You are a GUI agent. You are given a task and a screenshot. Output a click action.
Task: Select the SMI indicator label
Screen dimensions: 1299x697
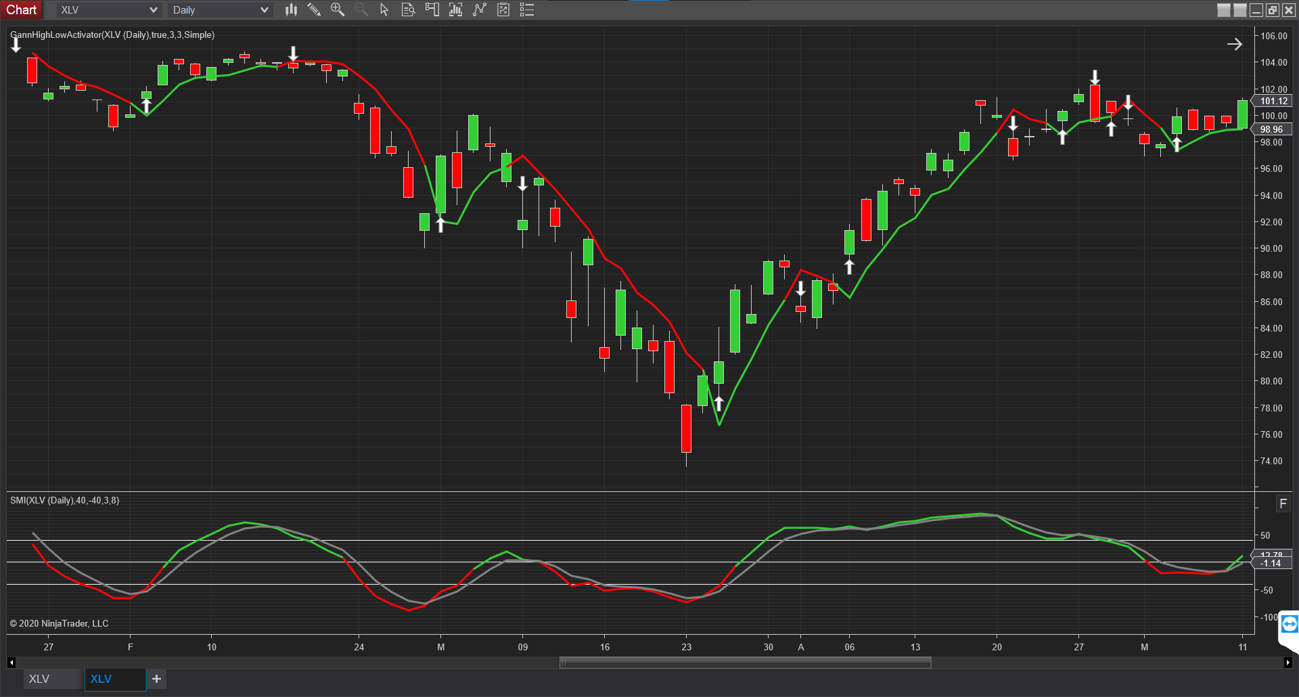pyautogui.click(x=64, y=501)
